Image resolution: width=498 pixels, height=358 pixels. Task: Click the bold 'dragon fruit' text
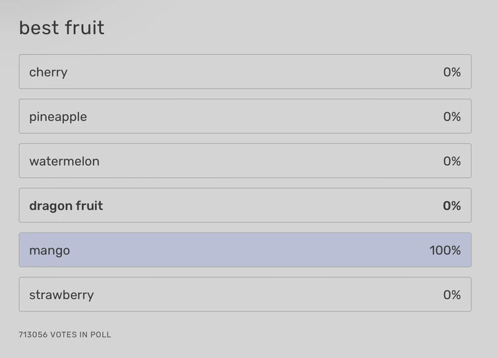(66, 205)
